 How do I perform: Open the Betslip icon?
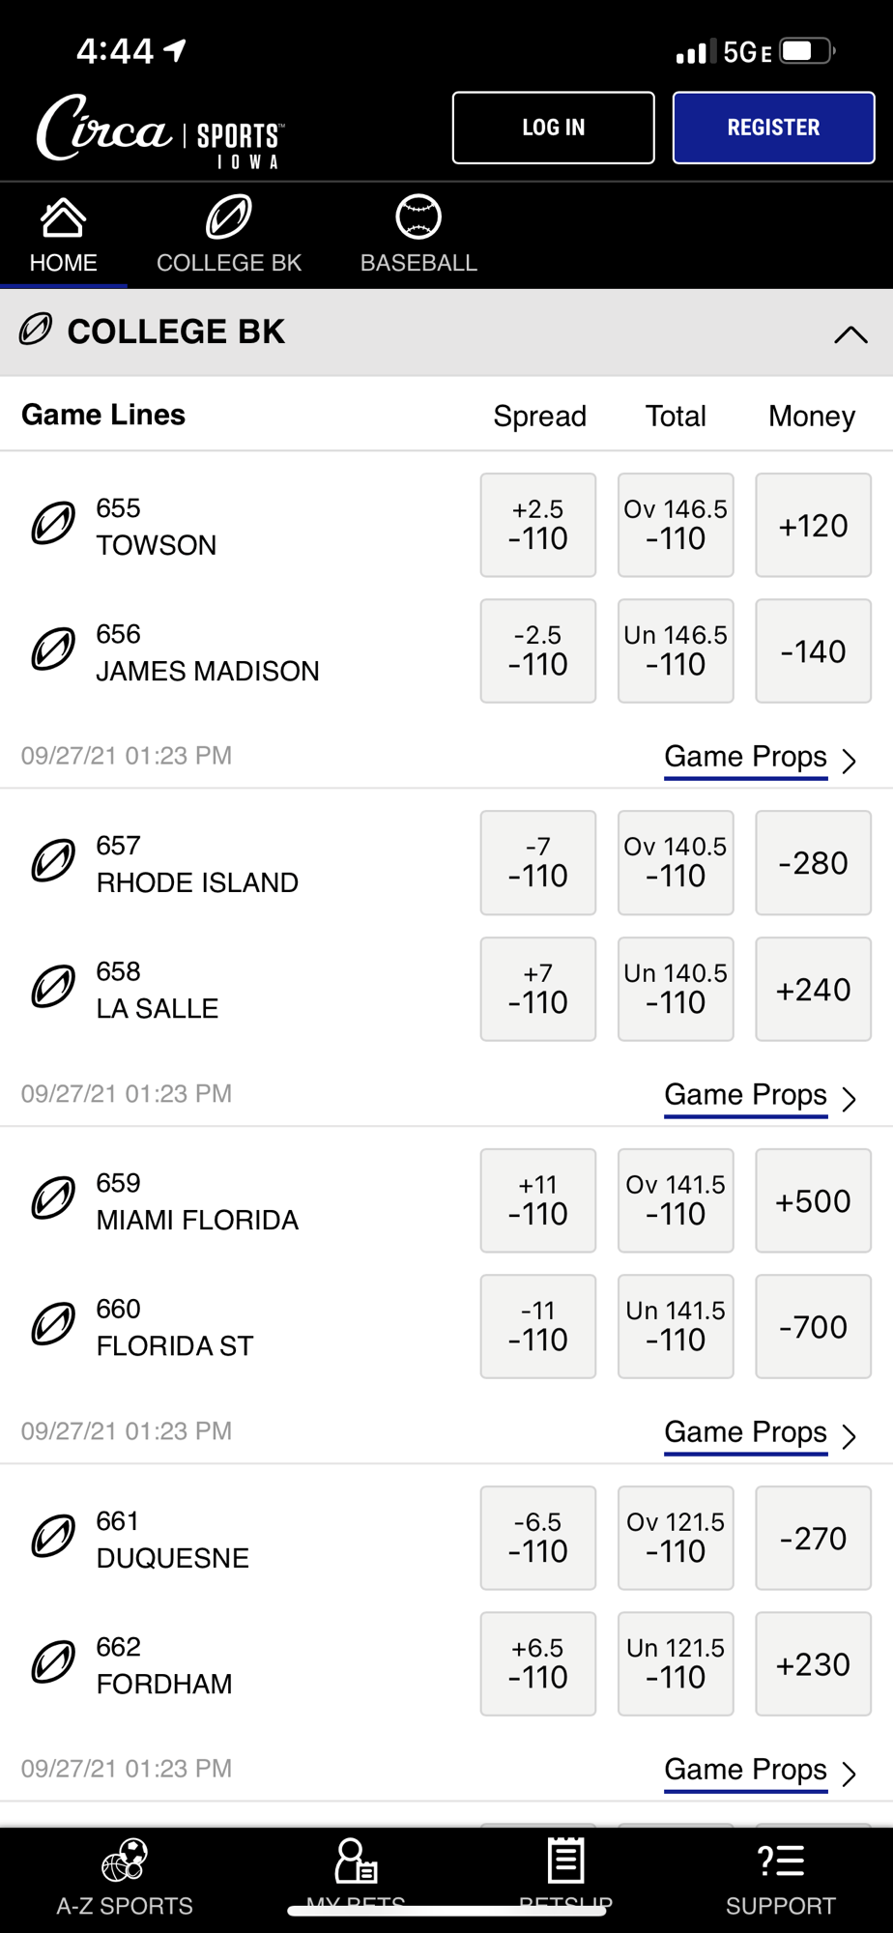click(x=565, y=1861)
